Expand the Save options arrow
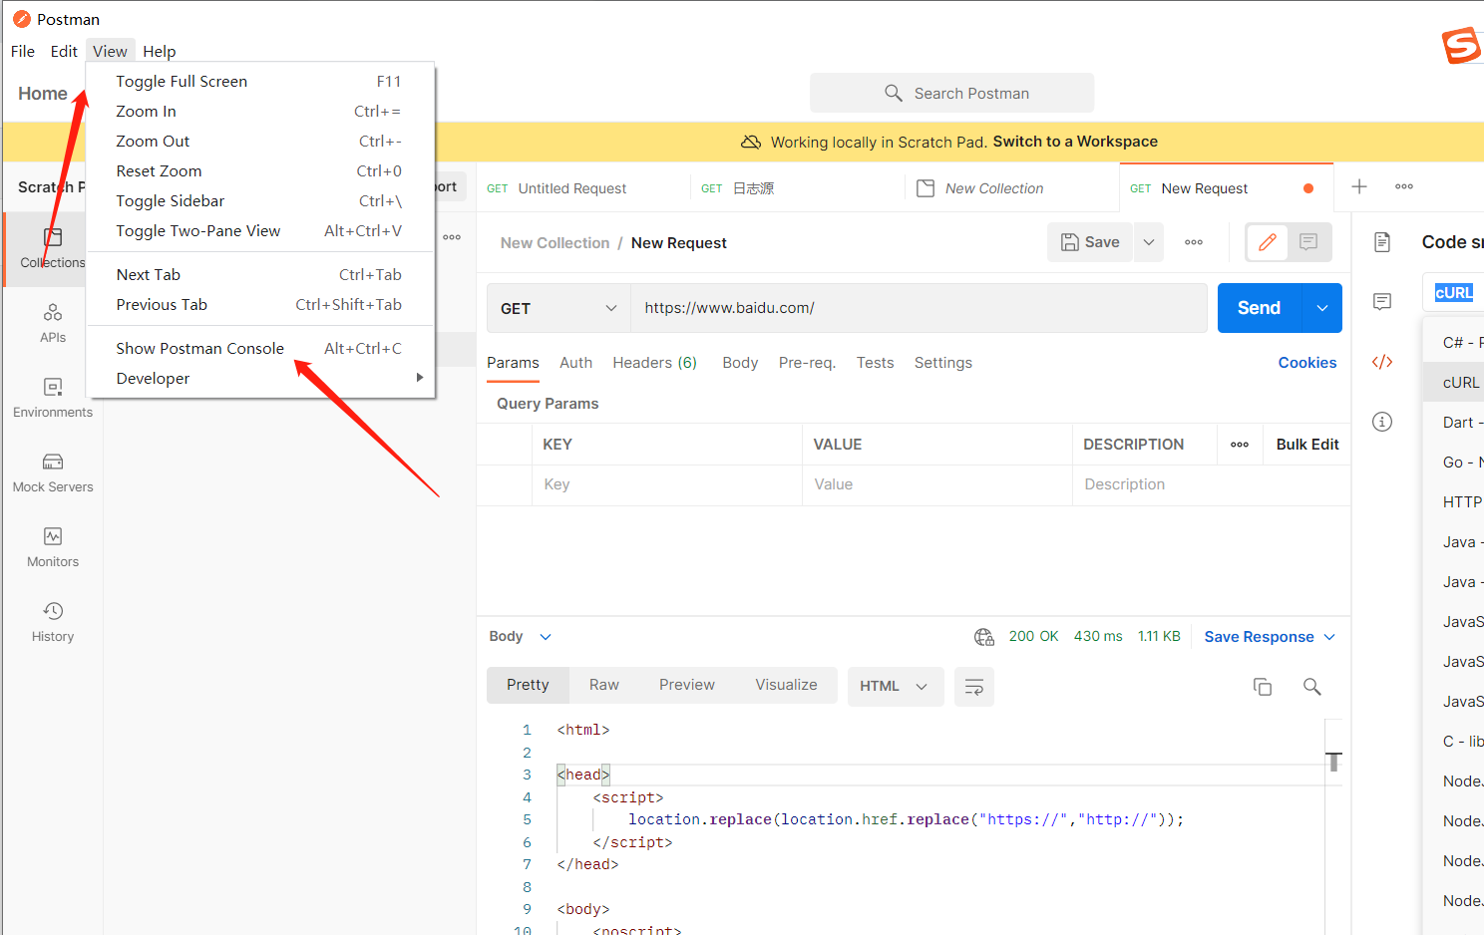Image resolution: width=1484 pixels, height=935 pixels. [1149, 242]
